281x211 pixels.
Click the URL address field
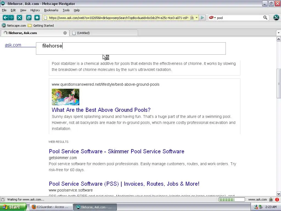[x=119, y=18]
